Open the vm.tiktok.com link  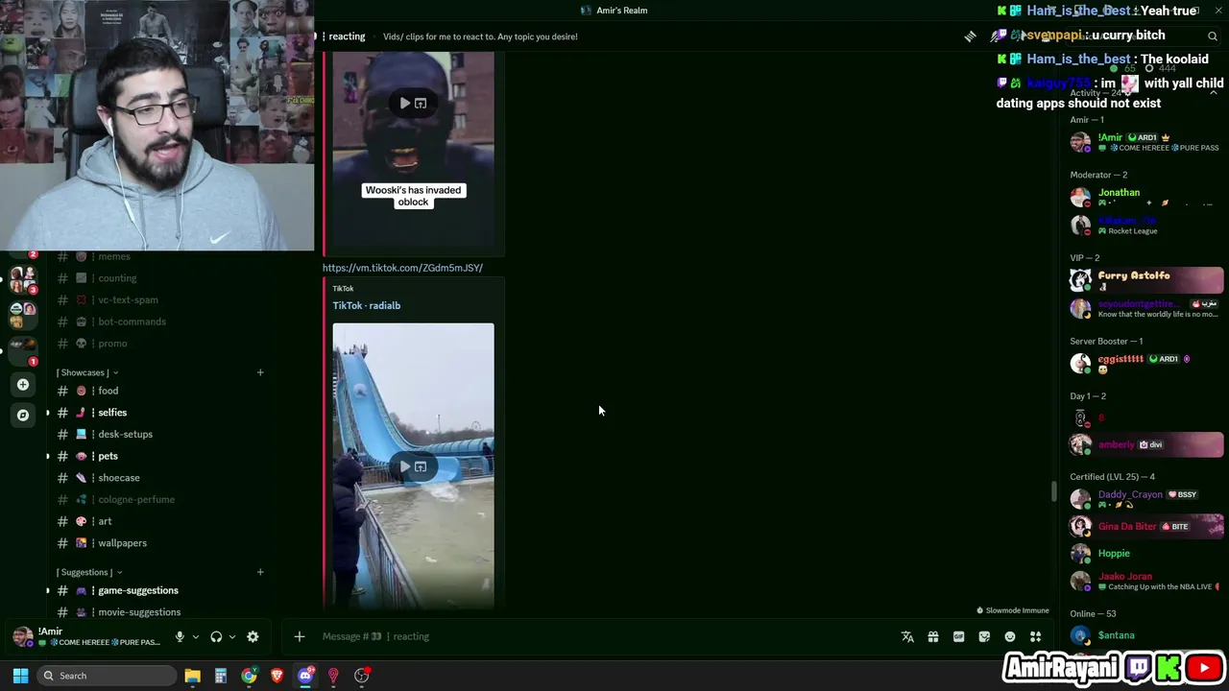pos(402,268)
